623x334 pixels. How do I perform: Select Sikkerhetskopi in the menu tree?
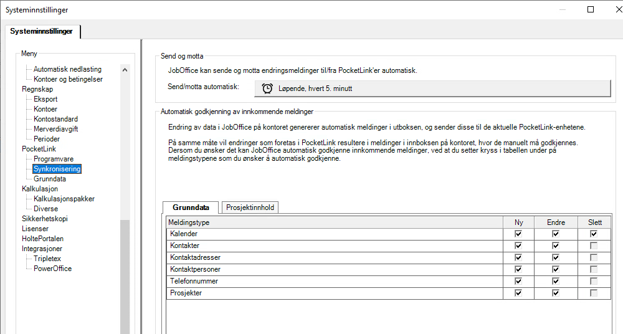[44, 218]
